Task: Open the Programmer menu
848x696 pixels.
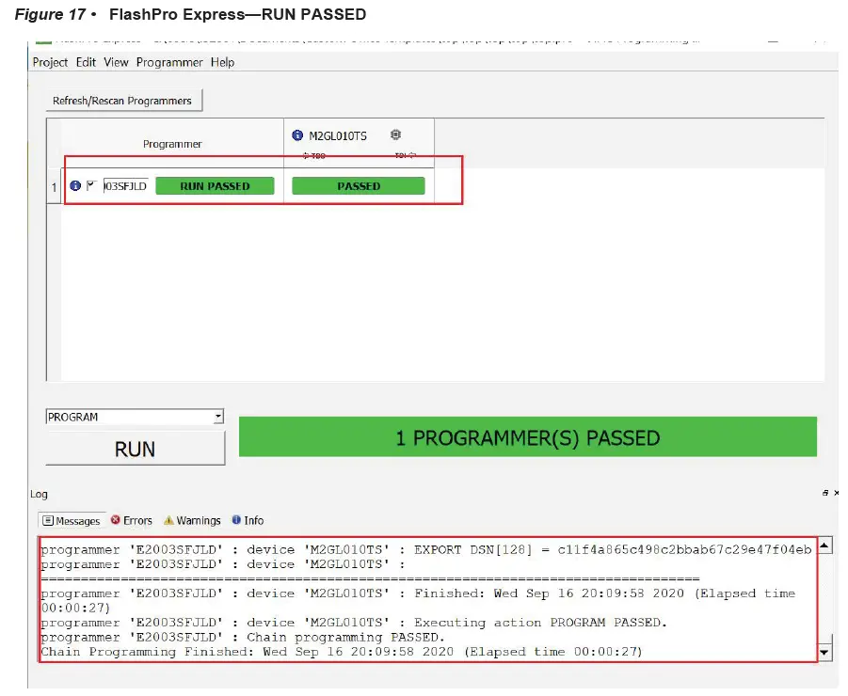Action: [x=169, y=63]
